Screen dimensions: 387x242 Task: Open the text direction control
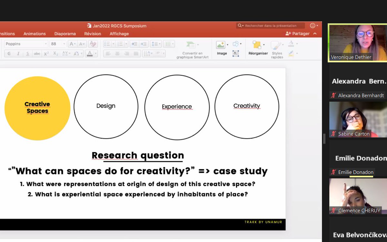(148, 54)
